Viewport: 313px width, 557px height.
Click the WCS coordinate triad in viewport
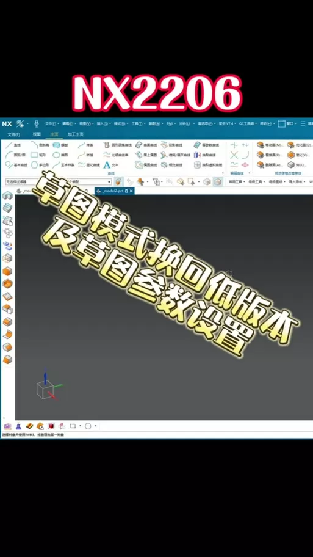pyautogui.click(x=49, y=384)
